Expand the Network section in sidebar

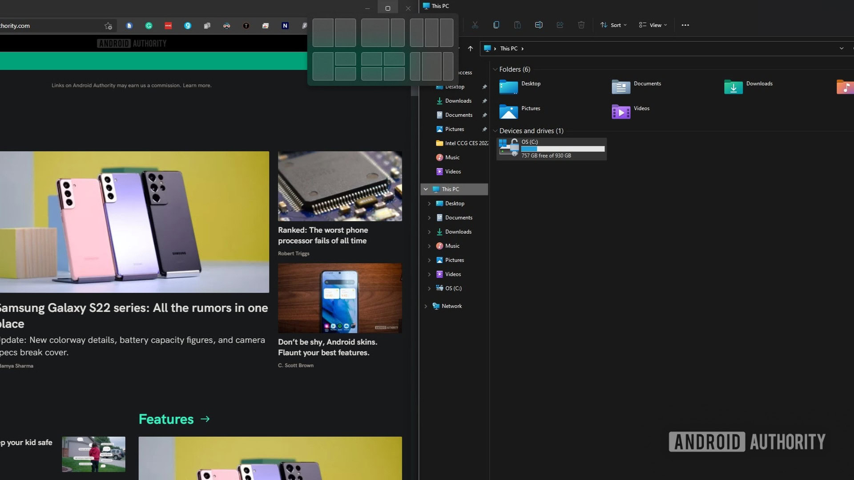coord(425,305)
